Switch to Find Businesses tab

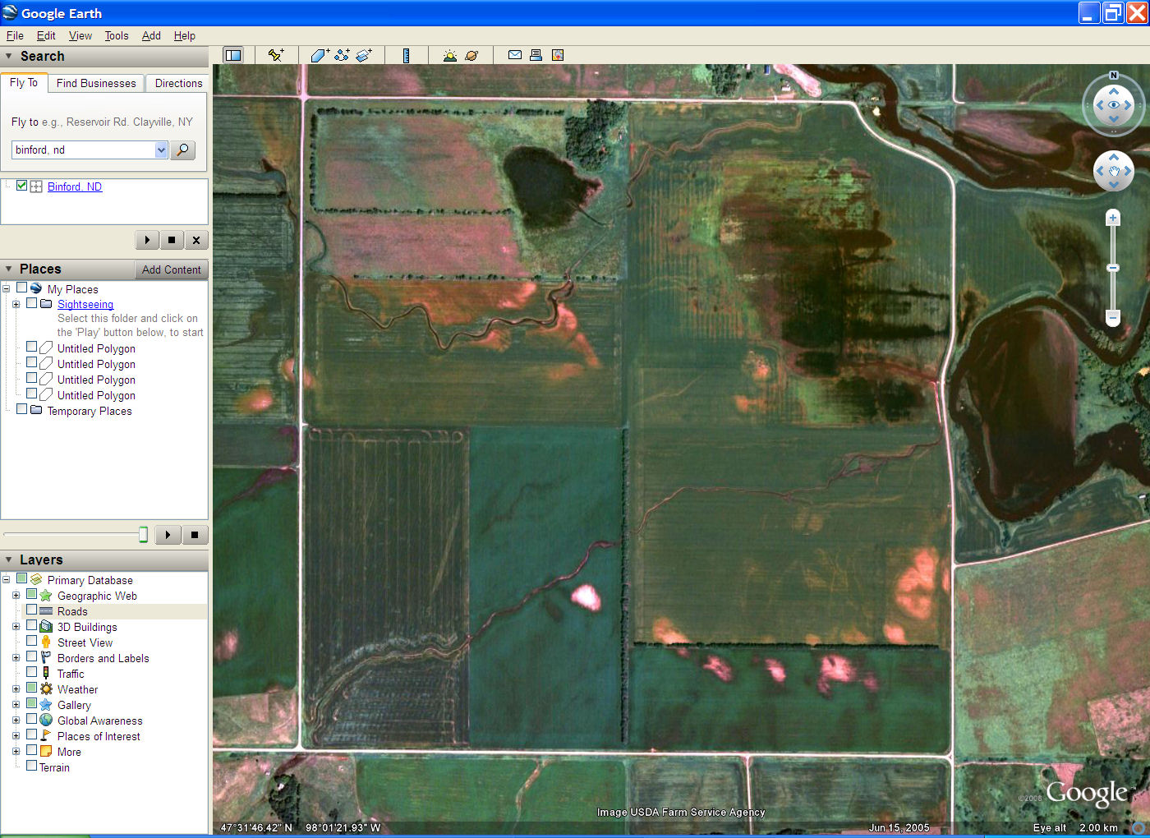(x=96, y=83)
